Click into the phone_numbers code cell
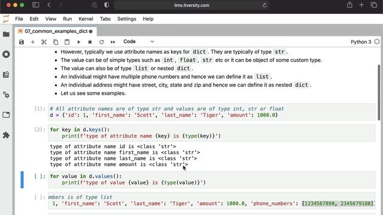 [x=211, y=201]
